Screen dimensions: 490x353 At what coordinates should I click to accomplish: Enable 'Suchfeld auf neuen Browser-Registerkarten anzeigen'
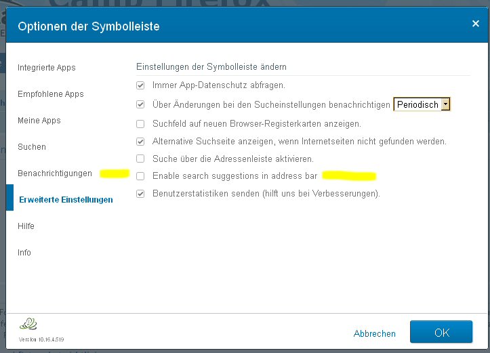(x=140, y=124)
